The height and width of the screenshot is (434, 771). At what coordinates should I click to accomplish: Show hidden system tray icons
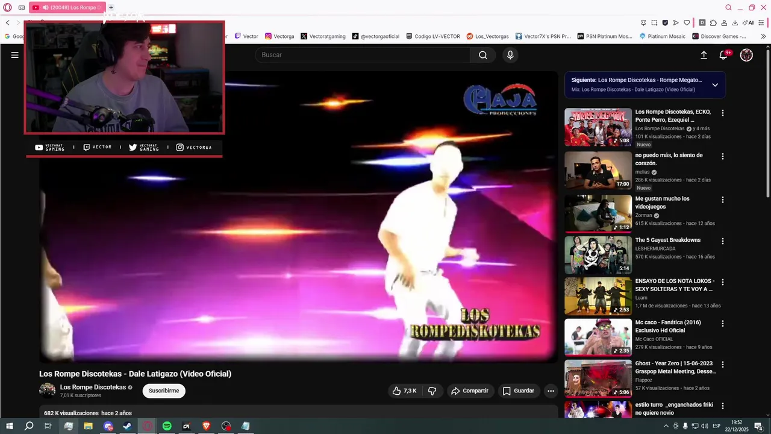[x=665, y=426]
